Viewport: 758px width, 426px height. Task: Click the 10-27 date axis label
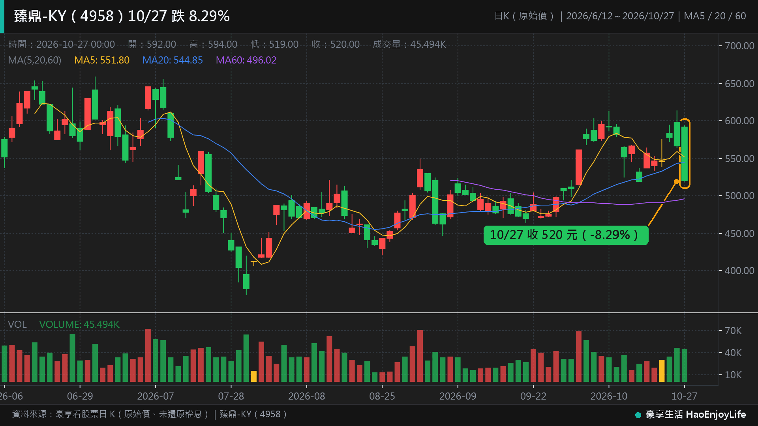coord(685,396)
